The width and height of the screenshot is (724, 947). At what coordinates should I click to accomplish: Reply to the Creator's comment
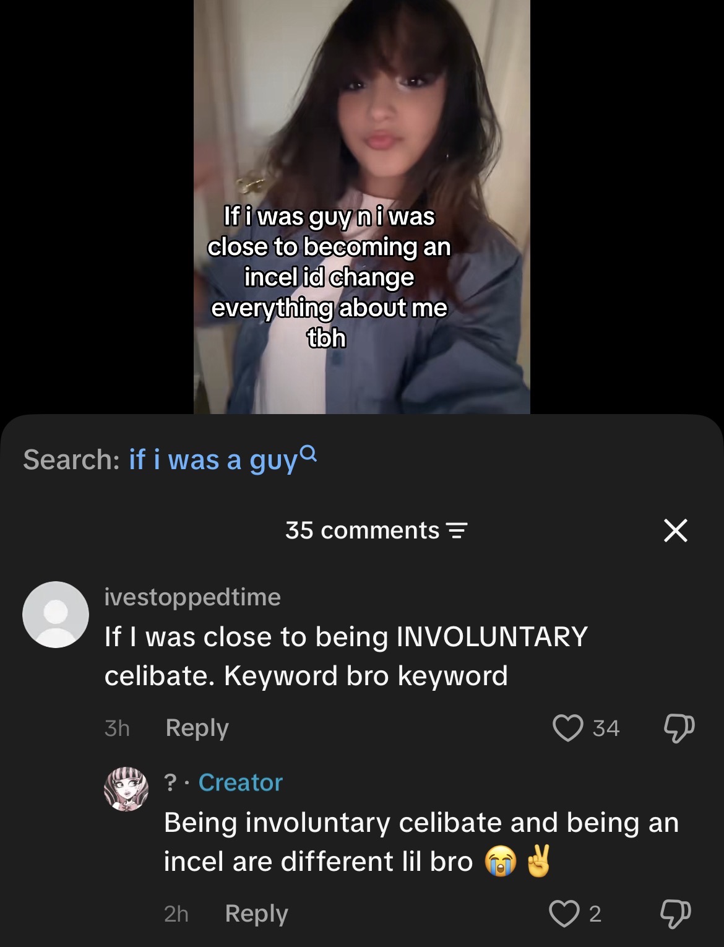257,914
